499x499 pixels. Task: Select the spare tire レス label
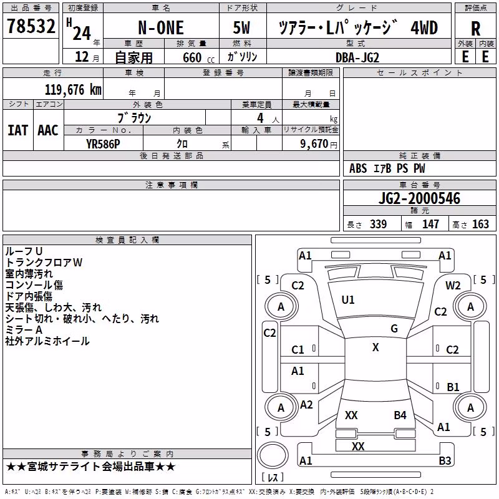[273, 477]
